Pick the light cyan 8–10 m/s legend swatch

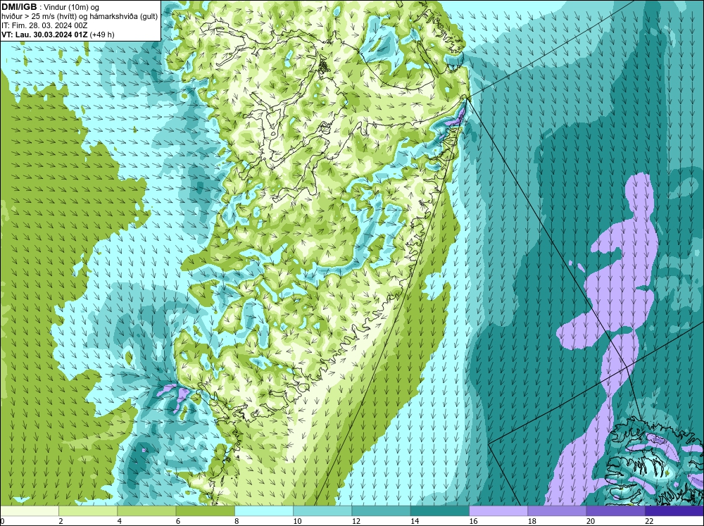264,511
